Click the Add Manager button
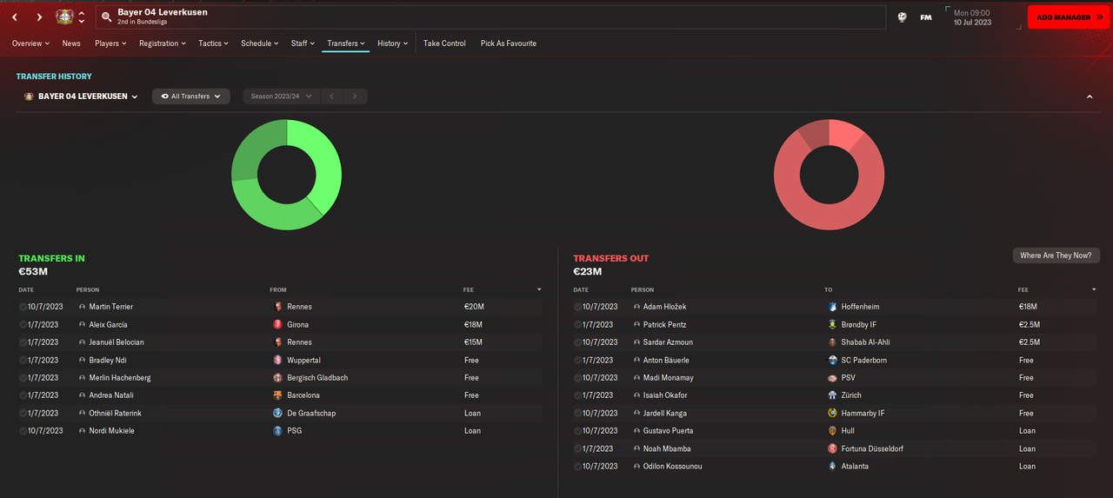This screenshot has width=1113, height=498. pyautogui.click(x=1069, y=17)
